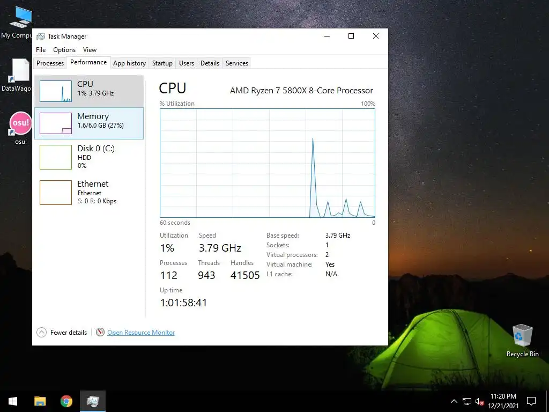Open the Action Center notifications icon
549x412 pixels.
(x=531, y=401)
